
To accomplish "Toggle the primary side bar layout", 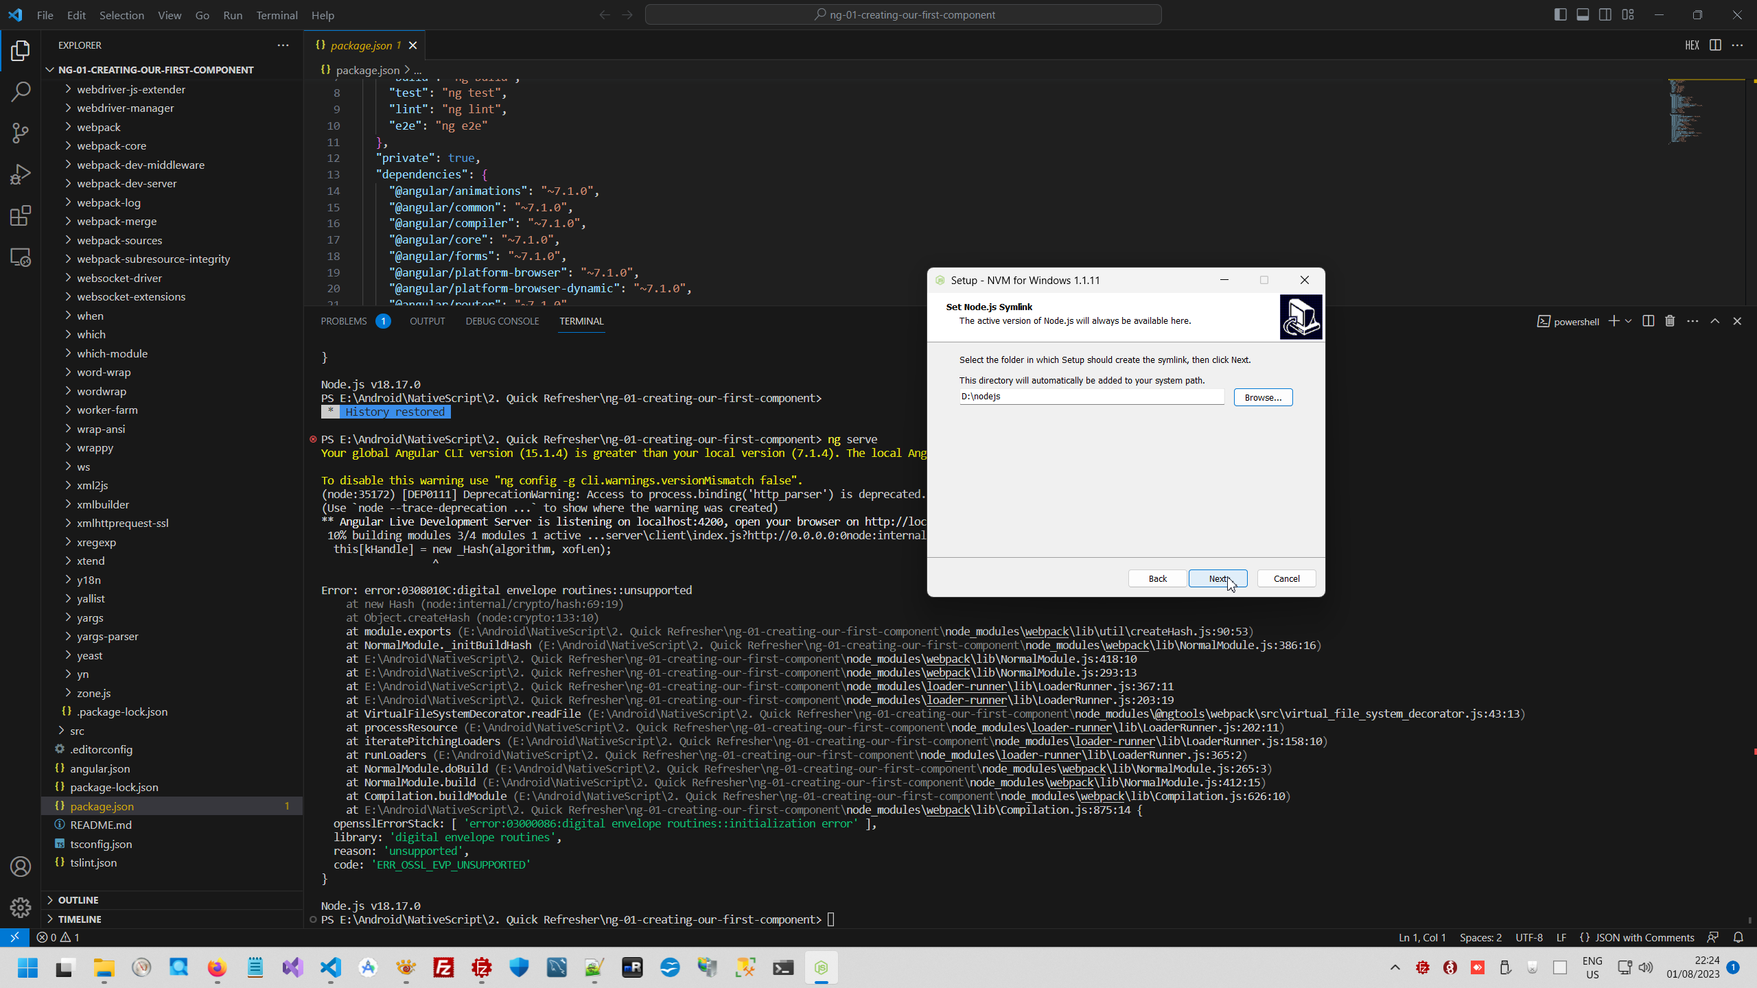I will [x=1560, y=14].
